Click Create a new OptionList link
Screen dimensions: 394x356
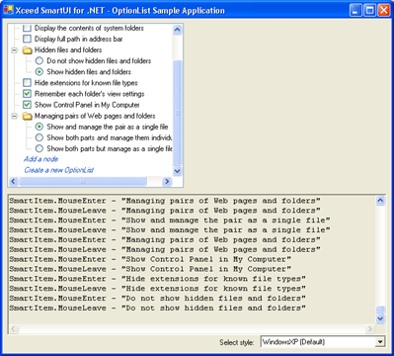point(59,170)
